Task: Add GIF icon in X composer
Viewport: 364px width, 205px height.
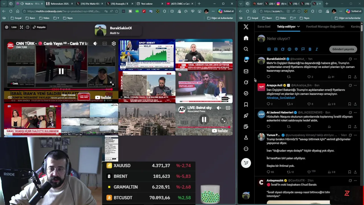Action: click(x=276, y=49)
